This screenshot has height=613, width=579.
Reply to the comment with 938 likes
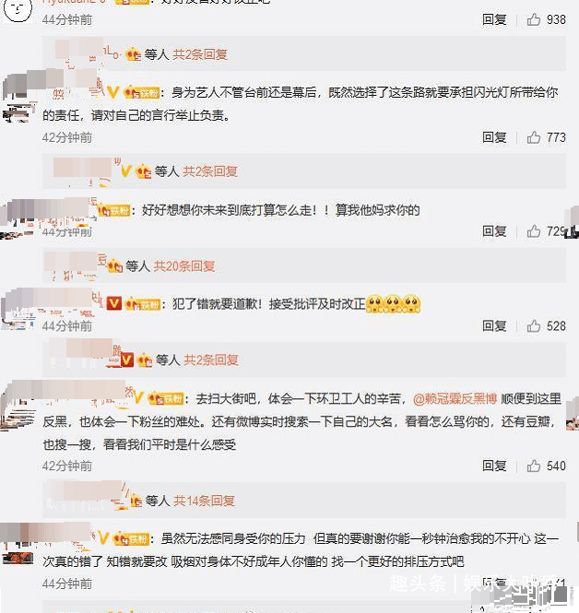point(494,19)
